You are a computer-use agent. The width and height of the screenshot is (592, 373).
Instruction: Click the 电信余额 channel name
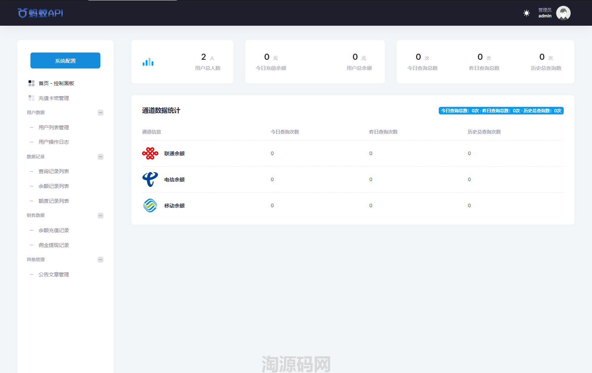[x=174, y=180]
